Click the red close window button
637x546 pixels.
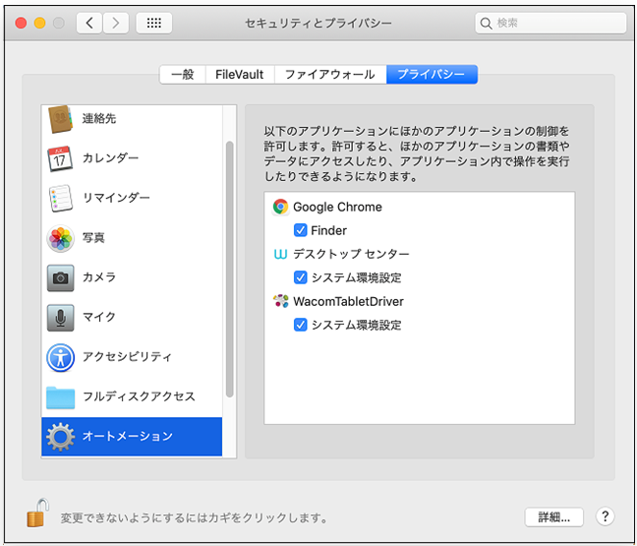[21, 23]
